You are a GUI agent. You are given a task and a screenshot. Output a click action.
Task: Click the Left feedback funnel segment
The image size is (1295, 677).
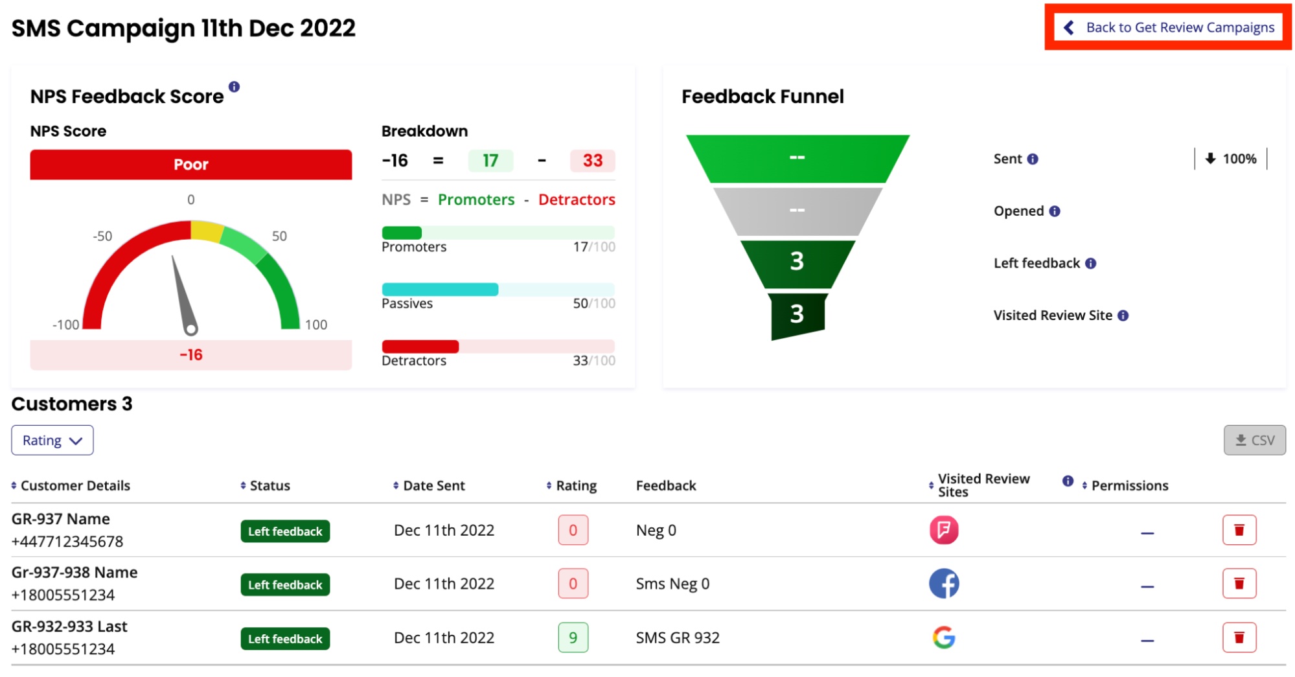(797, 262)
